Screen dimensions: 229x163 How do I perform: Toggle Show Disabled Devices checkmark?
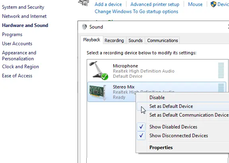(x=141, y=127)
